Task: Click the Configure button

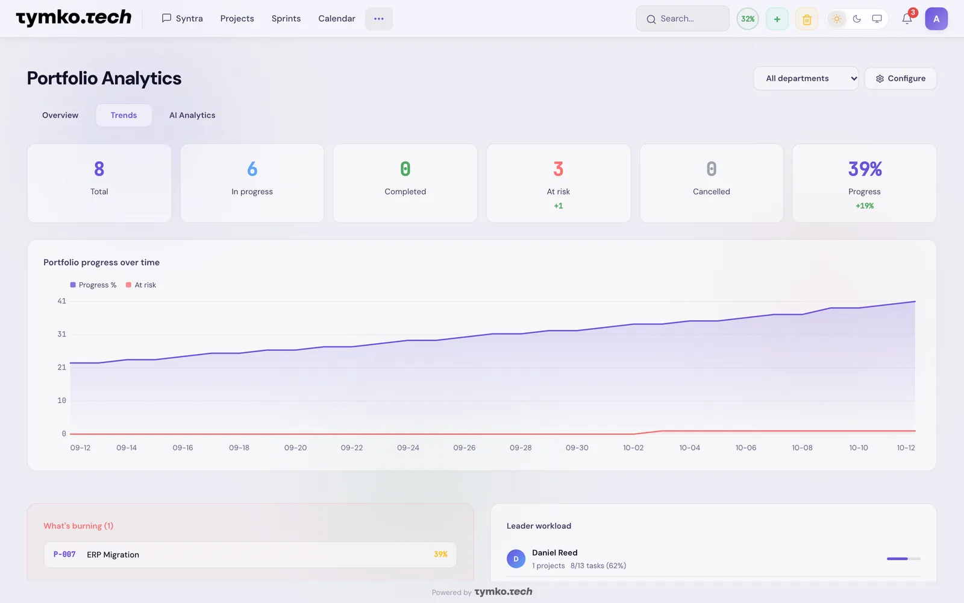Action: [x=901, y=78]
